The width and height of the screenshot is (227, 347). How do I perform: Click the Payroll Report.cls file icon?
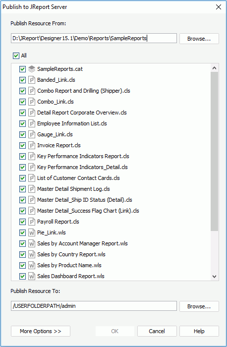click(x=32, y=222)
